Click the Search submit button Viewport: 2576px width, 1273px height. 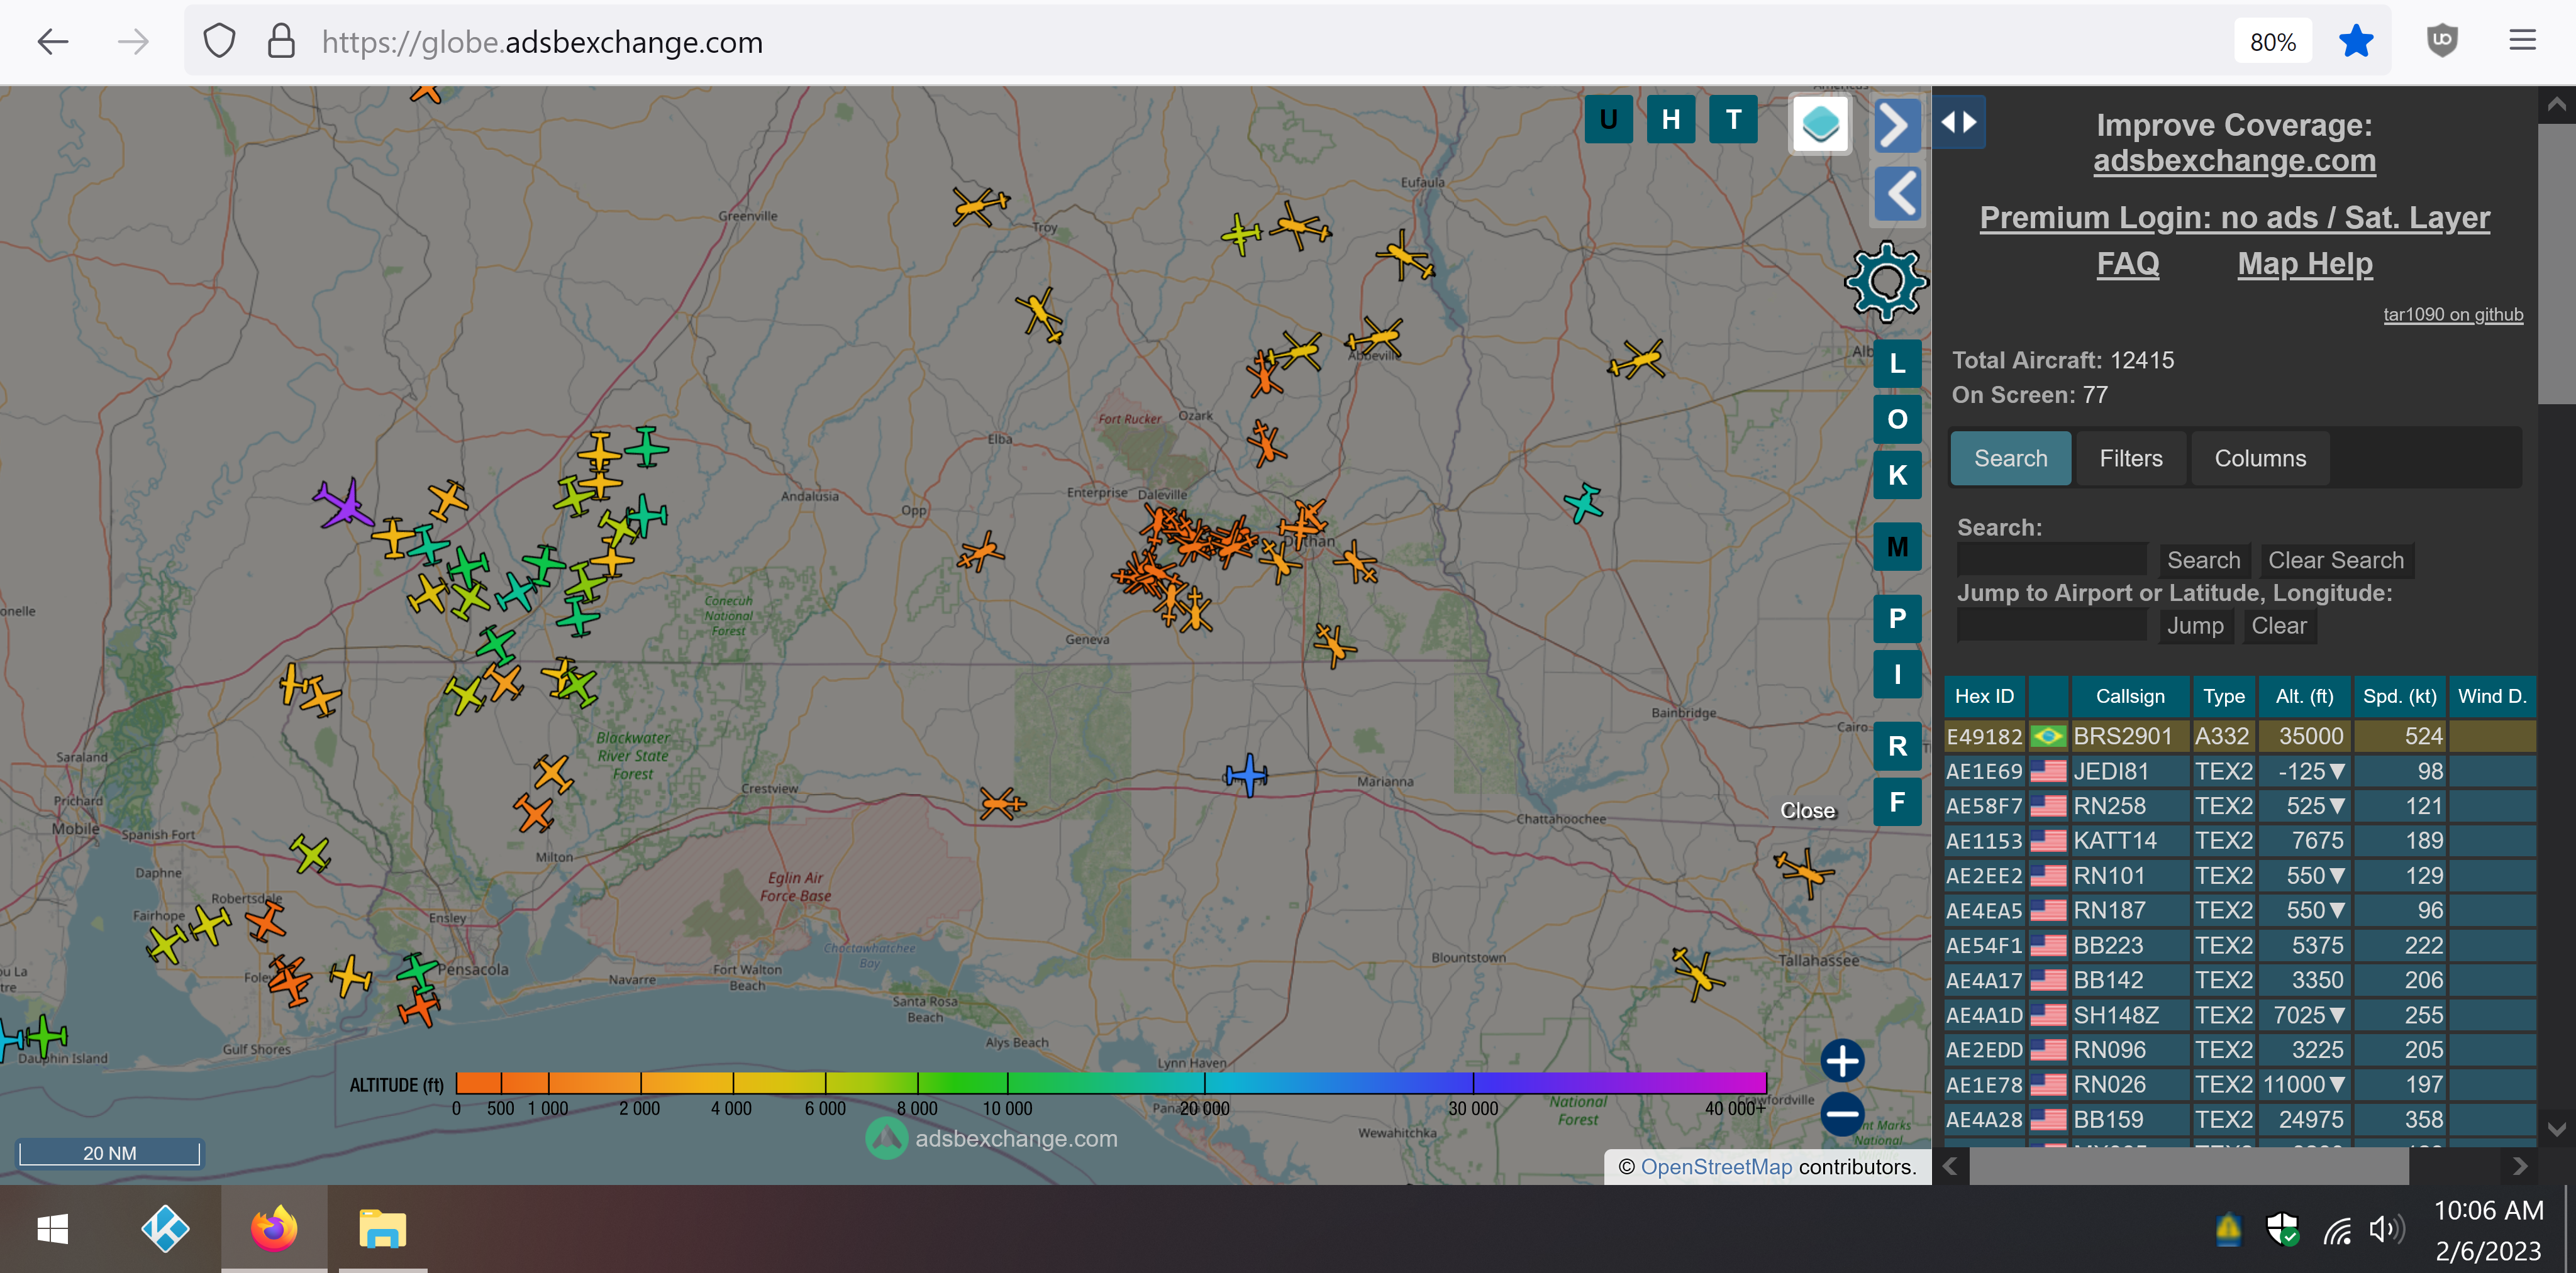coord(2203,561)
